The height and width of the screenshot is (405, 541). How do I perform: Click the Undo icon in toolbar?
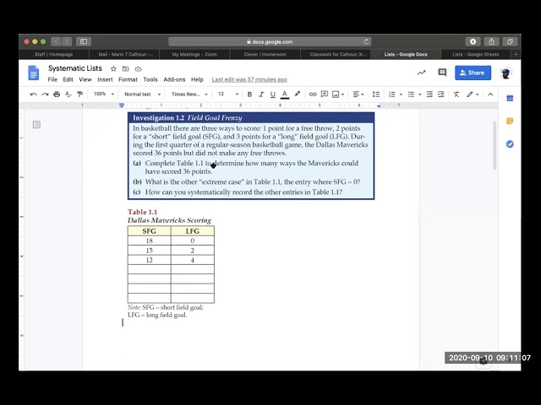tap(34, 94)
